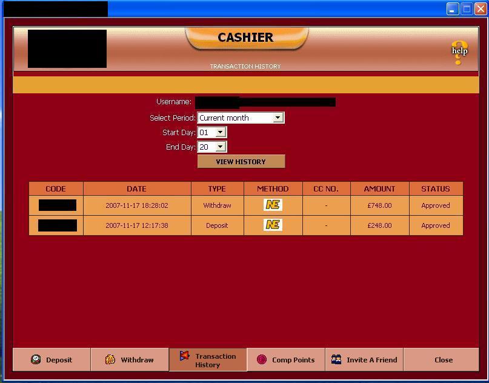Click the NE method logo in Deposit row
Viewport: 489px width, 383px height.
pyautogui.click(x=273, y=225)
